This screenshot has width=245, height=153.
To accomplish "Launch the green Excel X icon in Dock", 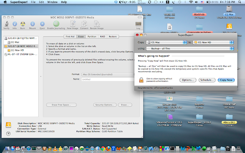I will click(193, 148).
